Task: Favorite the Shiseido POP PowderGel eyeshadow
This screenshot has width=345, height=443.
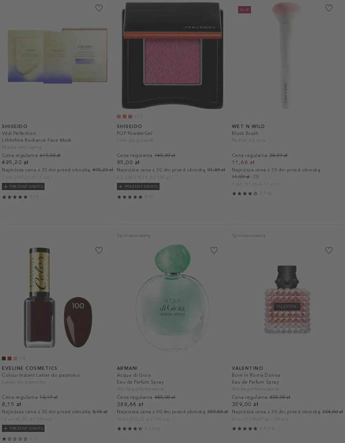Action: click(214, 8)
